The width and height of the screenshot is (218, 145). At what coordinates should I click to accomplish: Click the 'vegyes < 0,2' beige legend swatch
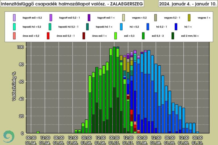coord(124,18)
